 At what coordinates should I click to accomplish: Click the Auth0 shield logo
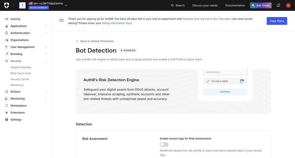7,5
